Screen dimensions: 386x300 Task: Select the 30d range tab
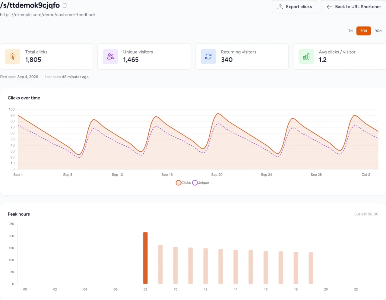point(364,31)
